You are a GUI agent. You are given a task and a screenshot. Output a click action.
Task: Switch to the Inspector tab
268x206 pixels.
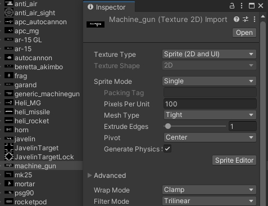click(109, 7)
